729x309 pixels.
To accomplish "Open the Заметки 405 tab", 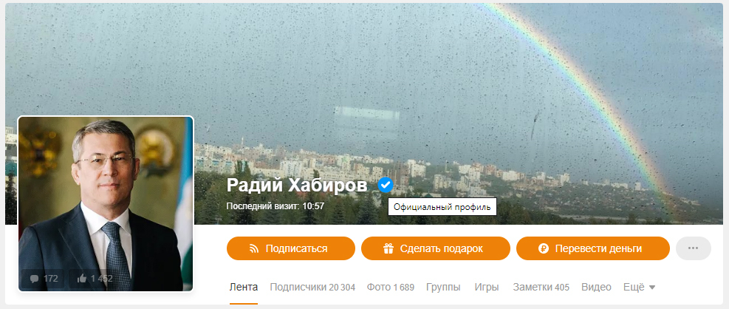I will tap(541, 288).
